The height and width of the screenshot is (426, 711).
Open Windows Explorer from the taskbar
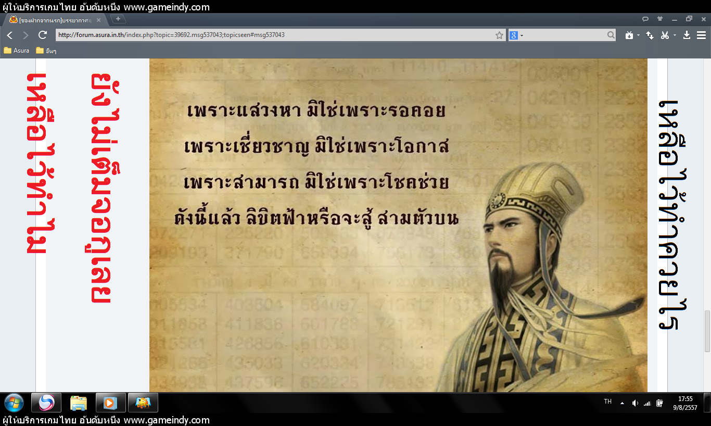(x=79, y=403)
